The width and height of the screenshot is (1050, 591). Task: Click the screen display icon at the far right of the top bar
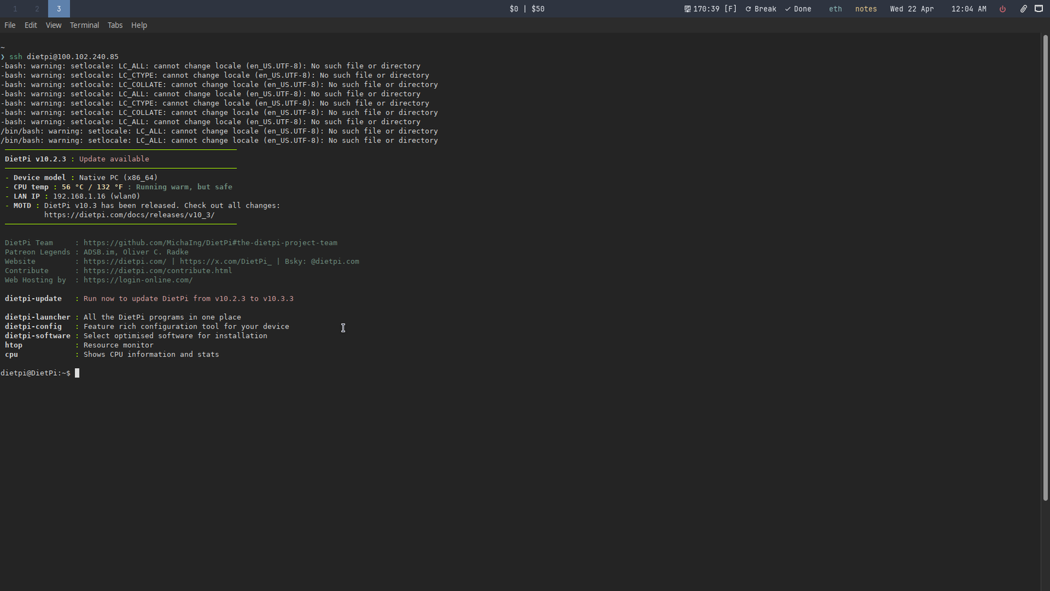click(1039, 9)
